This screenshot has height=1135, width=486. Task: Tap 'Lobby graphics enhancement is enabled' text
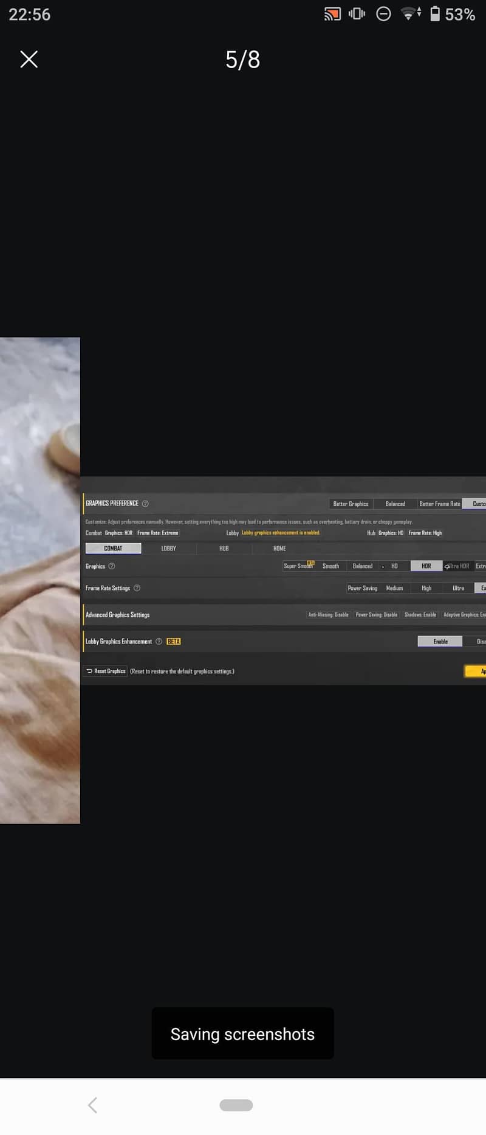click(x=281, y=533)
